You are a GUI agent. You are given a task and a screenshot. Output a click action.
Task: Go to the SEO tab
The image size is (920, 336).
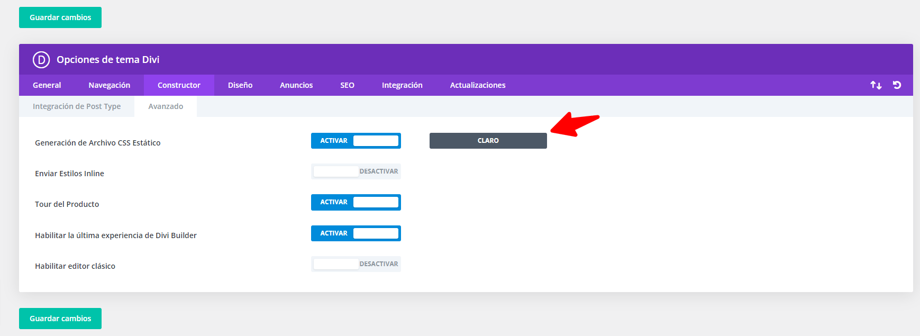pyautogui.click(x=348, y=85)
